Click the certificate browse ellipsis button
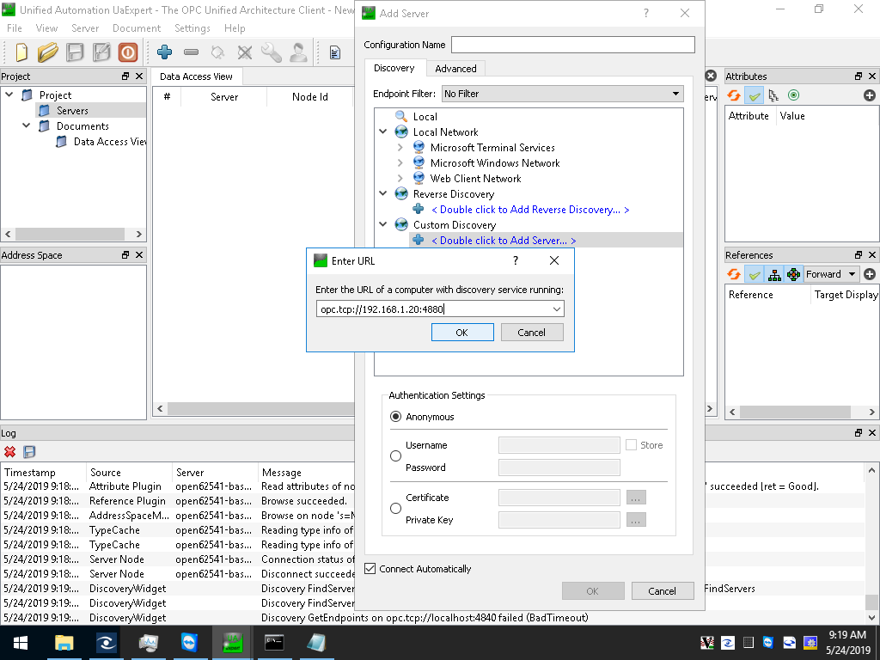Screen dimensions: 880x660 click(636, 498)
